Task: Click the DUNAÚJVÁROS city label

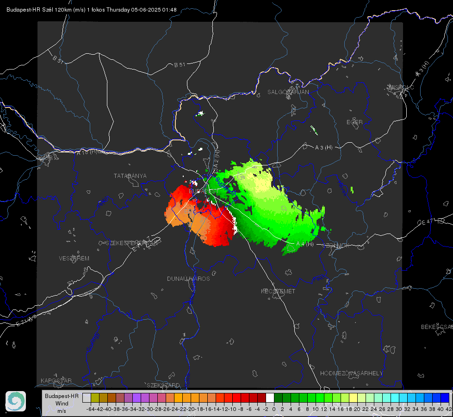Action: click(188, 278)
